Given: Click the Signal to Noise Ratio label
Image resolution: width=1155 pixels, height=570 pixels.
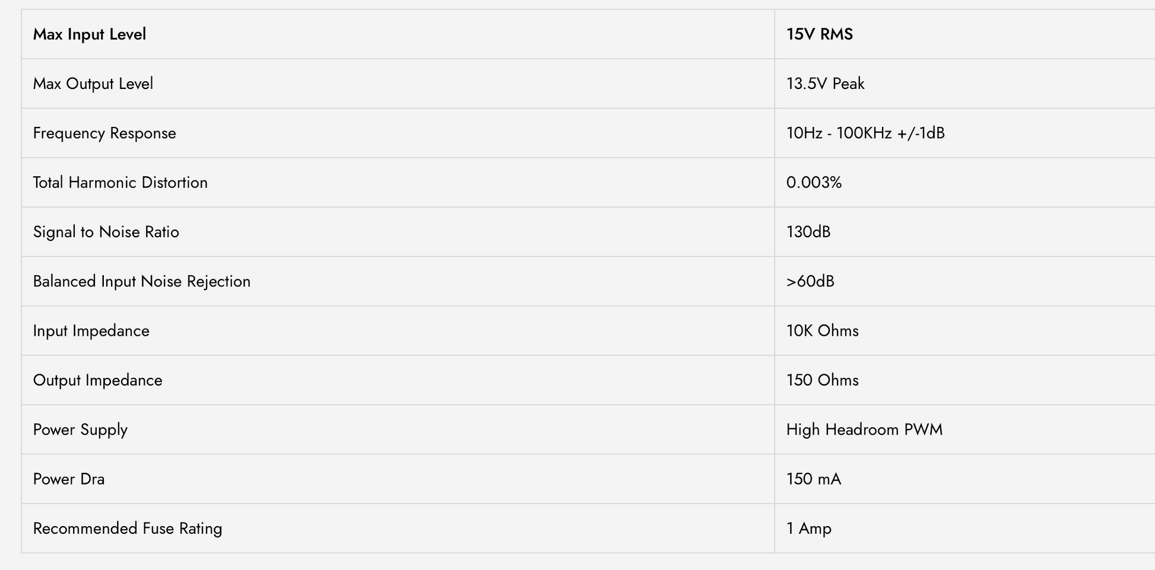Looking at the screenshot, I should (x=106, y=232).
